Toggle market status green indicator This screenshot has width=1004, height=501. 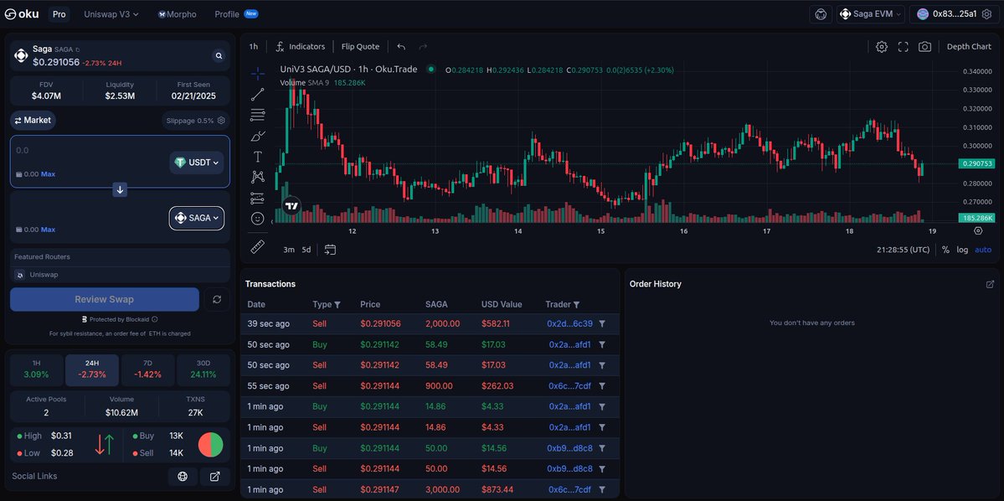click(x=431, y=70)
